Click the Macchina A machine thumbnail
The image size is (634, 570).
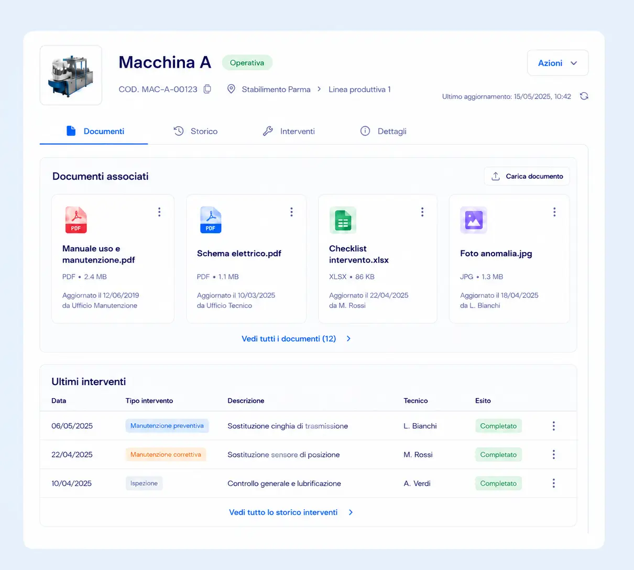[x=71, y=75]
